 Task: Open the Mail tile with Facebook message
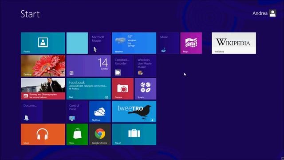point(89,89)
